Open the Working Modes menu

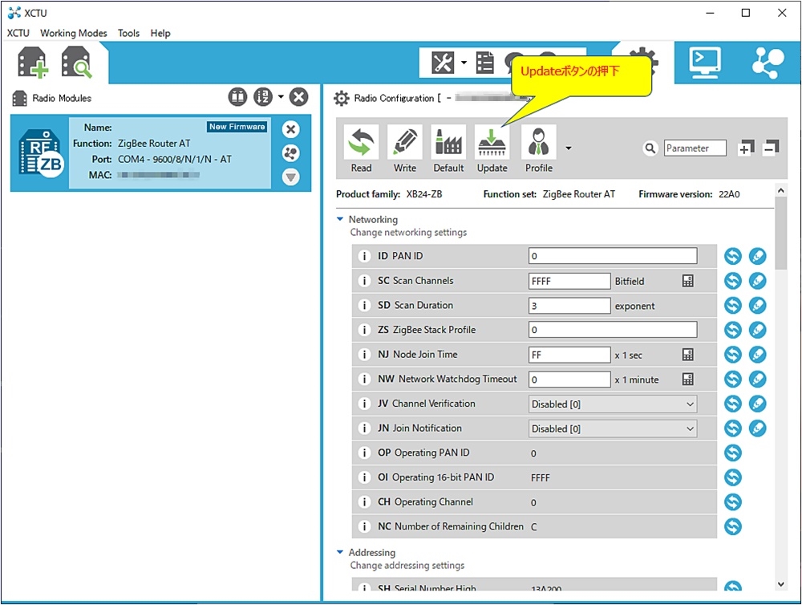click(x=74, y=33)
